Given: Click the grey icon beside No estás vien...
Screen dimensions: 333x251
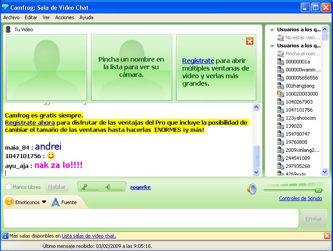Looking at the screenshot, I should (280, 38).
